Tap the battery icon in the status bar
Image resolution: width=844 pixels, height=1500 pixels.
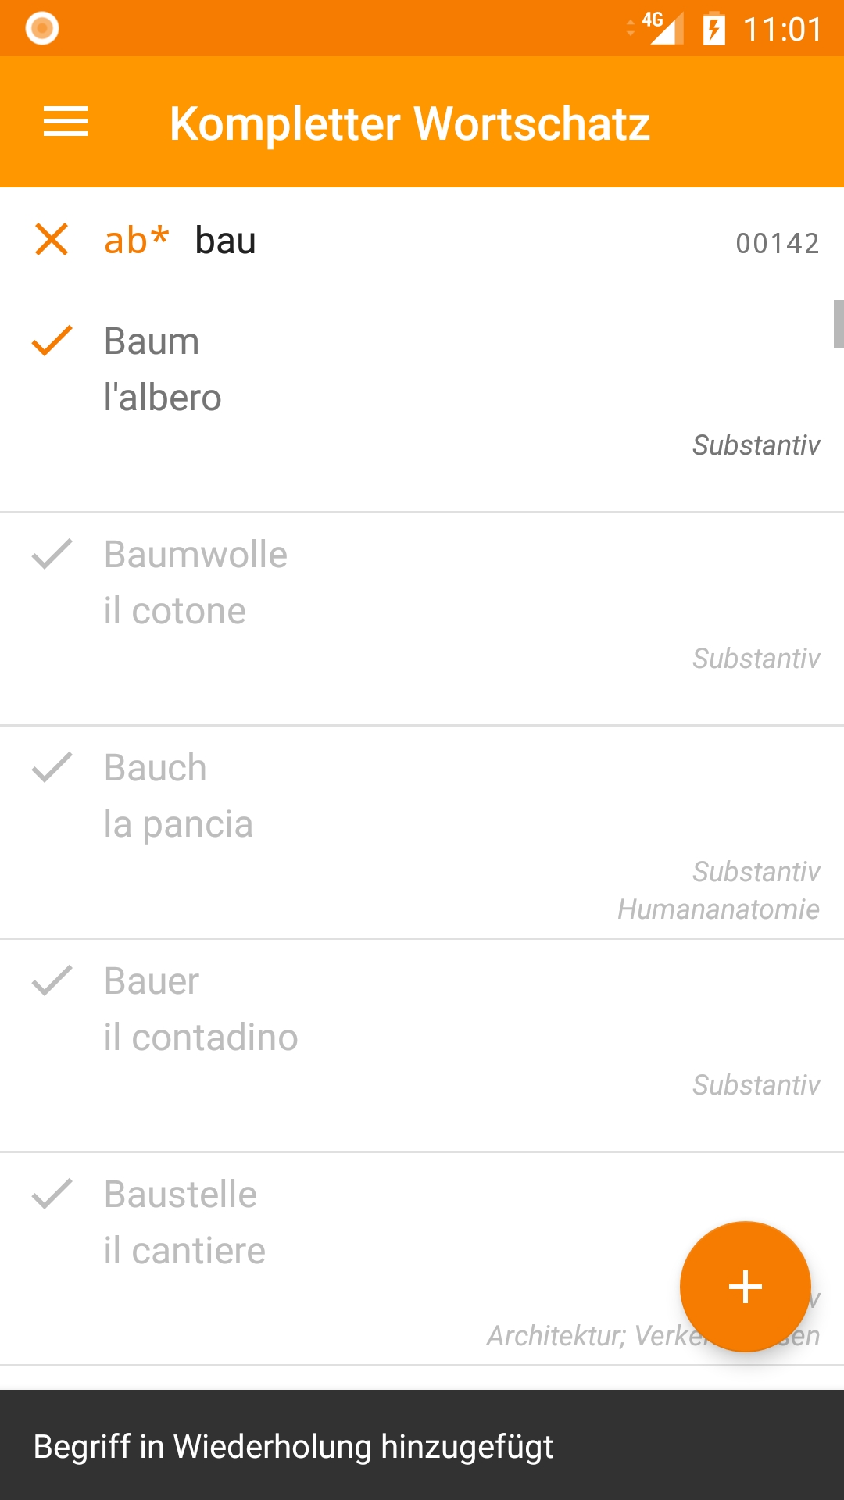[713, 30]
